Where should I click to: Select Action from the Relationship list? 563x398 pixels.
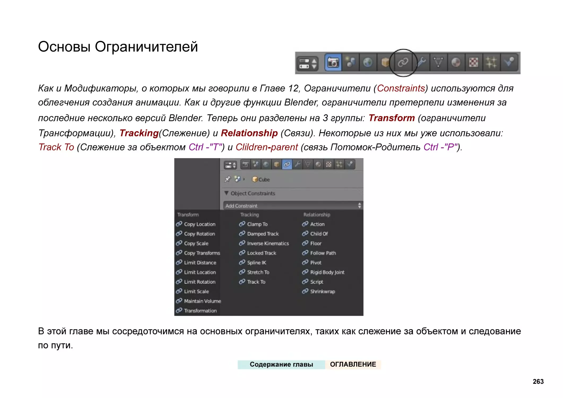tap(313, 224)
